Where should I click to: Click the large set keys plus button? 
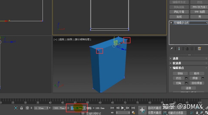click(142, 110)
